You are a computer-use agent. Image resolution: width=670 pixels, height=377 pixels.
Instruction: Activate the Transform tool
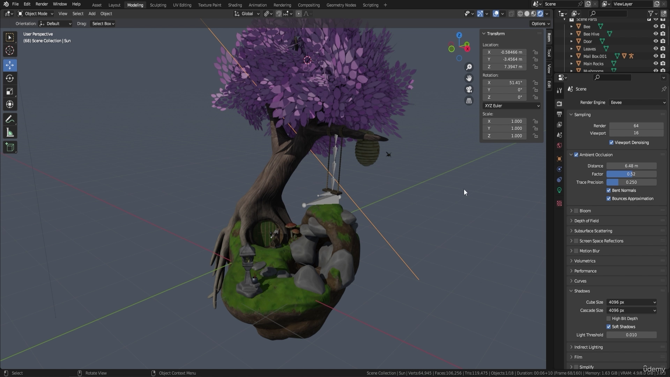pyautogui.click(x=10, y=104)
